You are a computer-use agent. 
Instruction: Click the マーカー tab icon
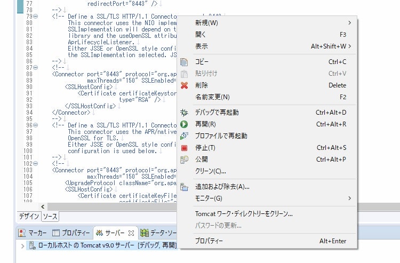pos(22,233)
